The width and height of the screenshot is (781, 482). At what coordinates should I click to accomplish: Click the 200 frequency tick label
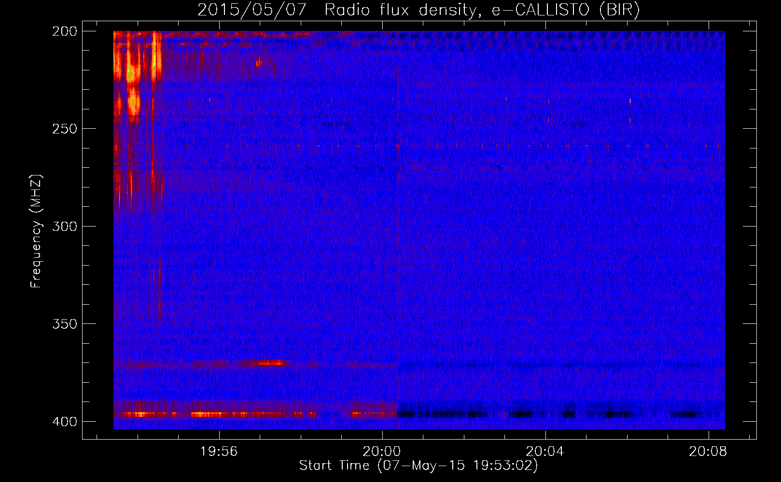(x=64, y=31)
